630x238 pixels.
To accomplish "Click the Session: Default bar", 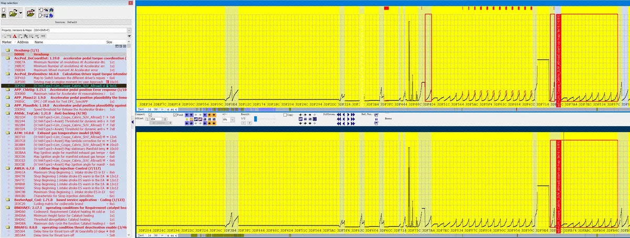I will pos(66,23).
